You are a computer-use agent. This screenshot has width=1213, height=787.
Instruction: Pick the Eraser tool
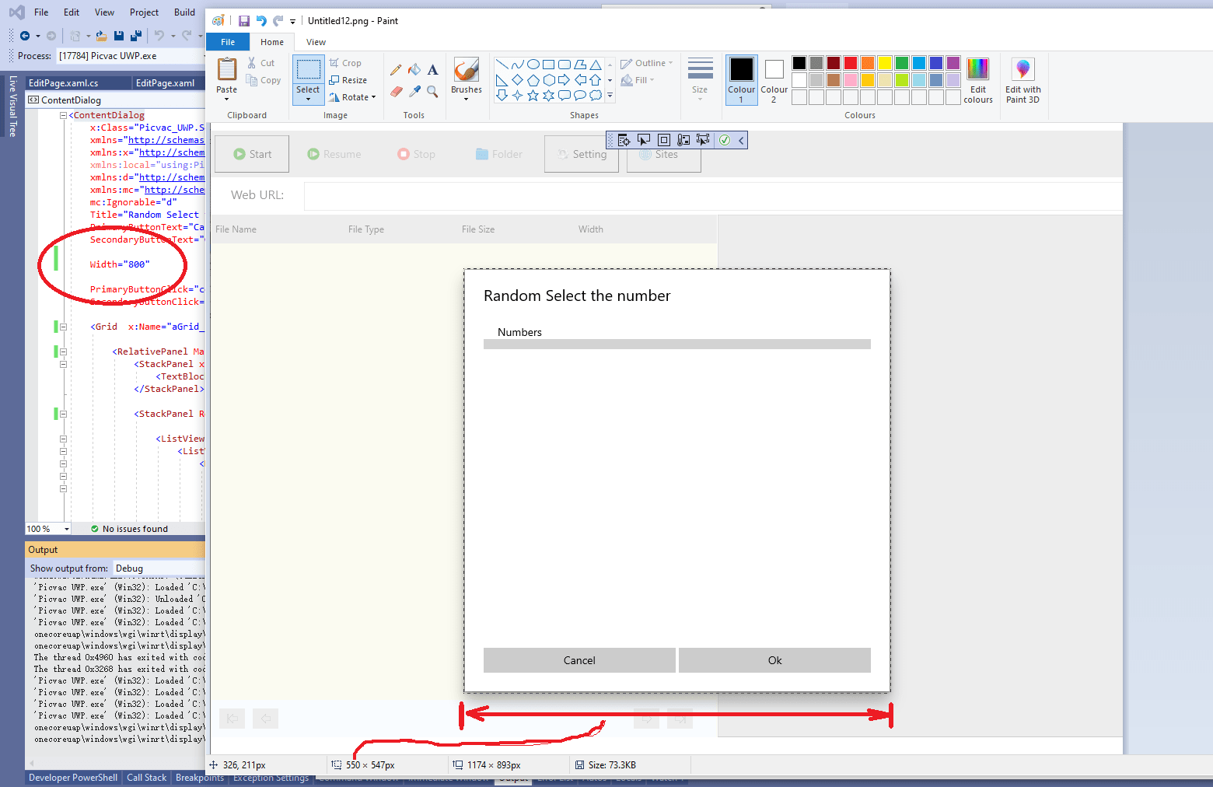pos(397,91)
